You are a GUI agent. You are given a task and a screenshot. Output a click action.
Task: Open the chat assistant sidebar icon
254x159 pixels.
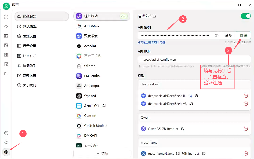(6, 17)
